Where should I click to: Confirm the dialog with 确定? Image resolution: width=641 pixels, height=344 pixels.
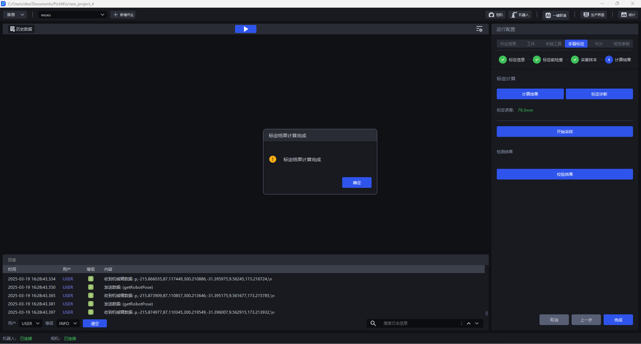[x=357, y=182]
